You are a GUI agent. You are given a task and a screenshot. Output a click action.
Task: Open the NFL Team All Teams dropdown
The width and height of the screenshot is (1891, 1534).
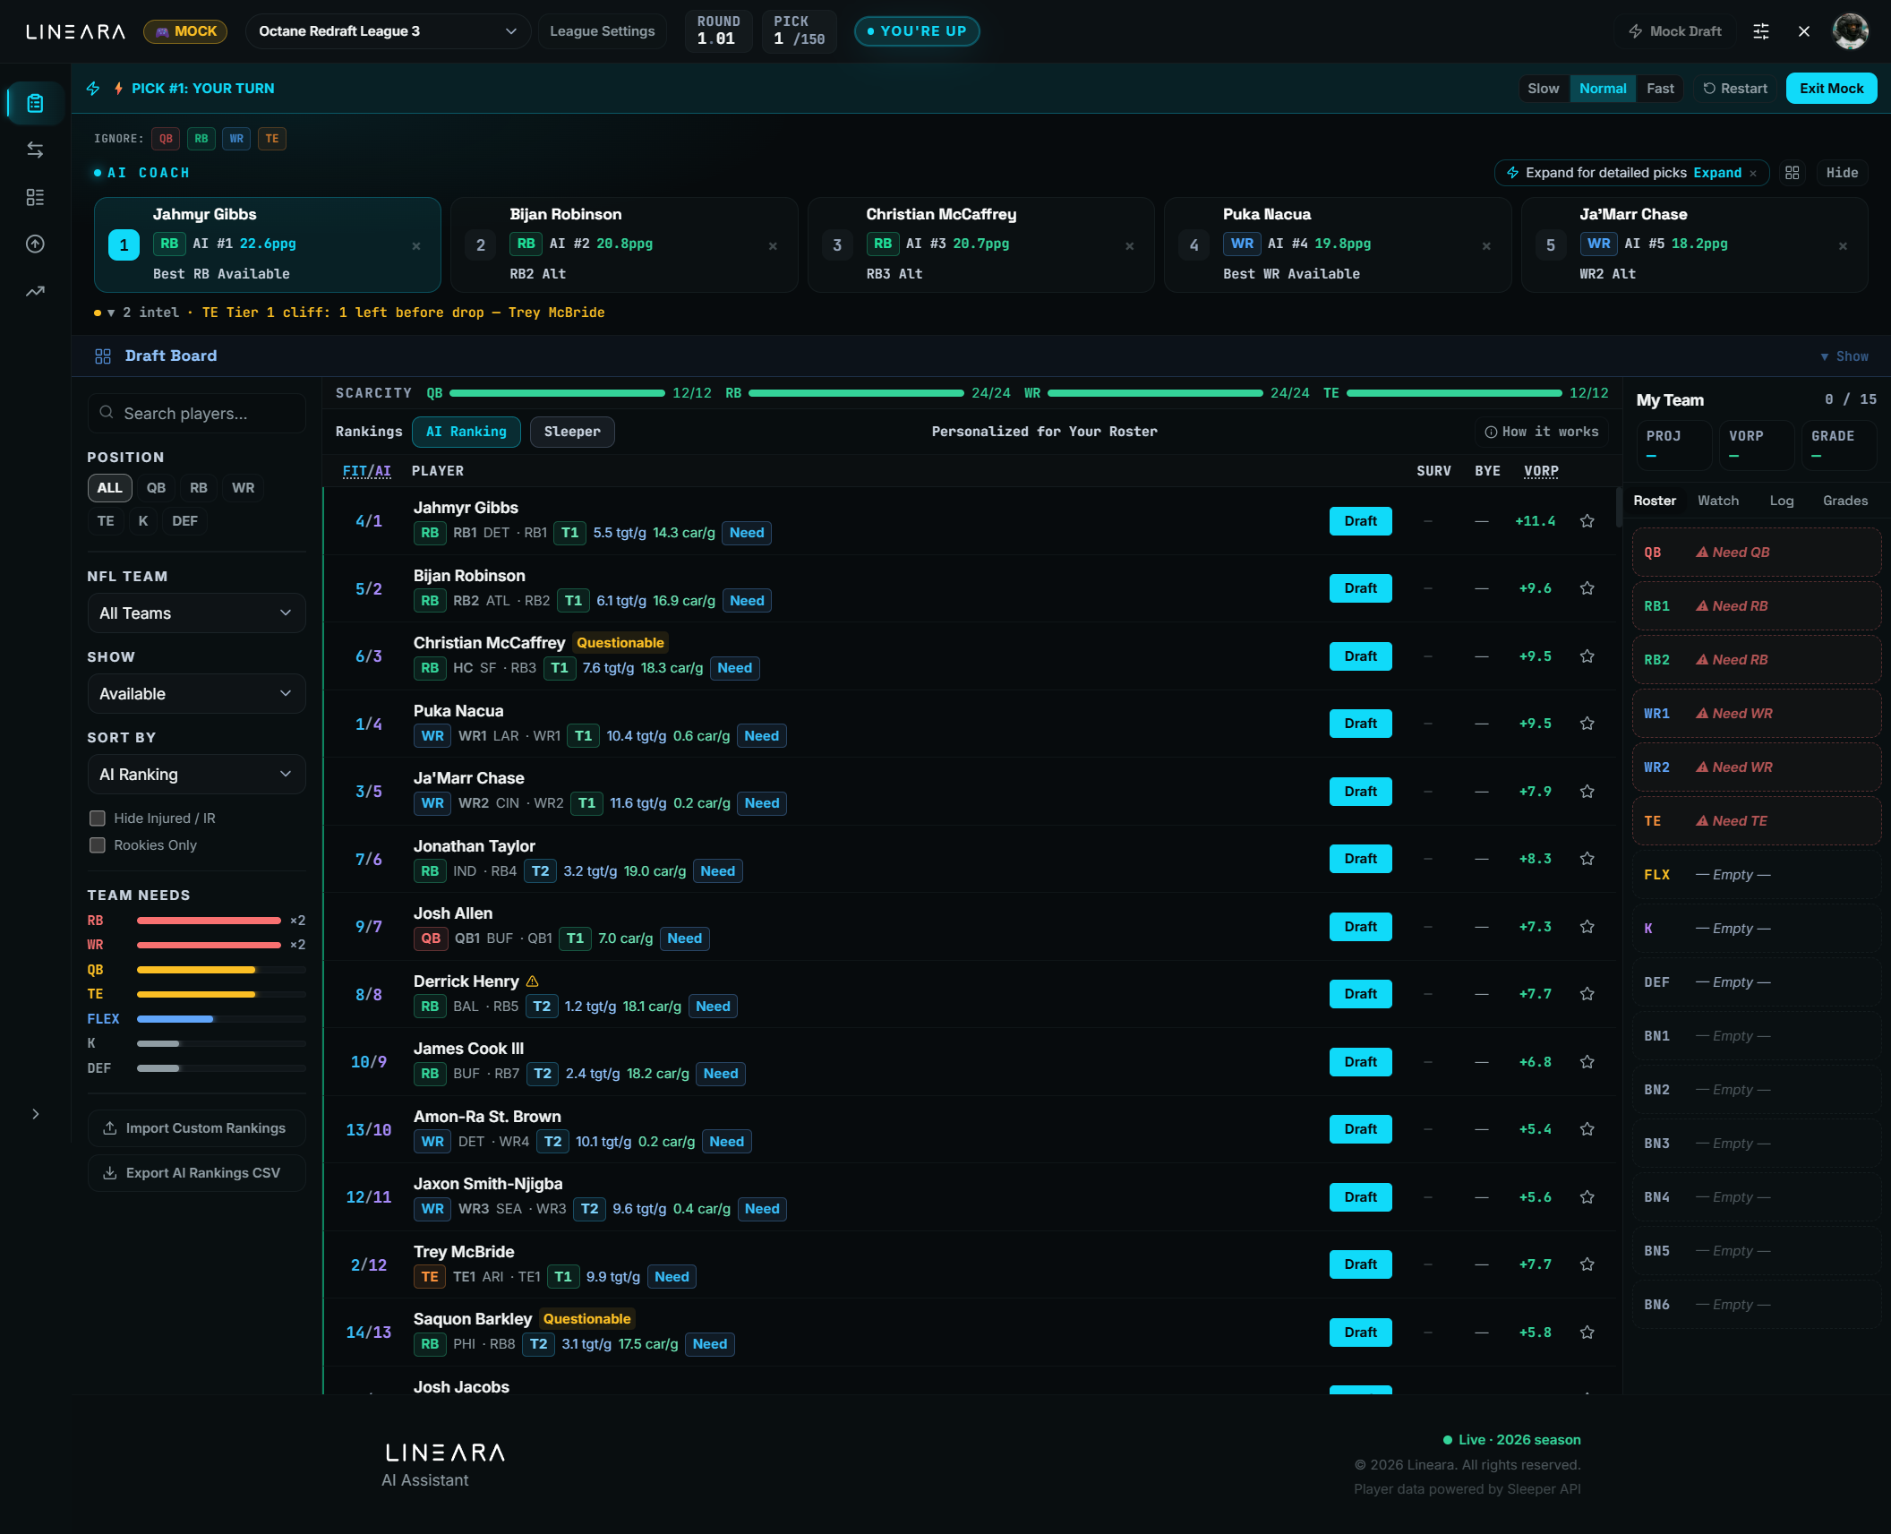(x=196, y=613)
